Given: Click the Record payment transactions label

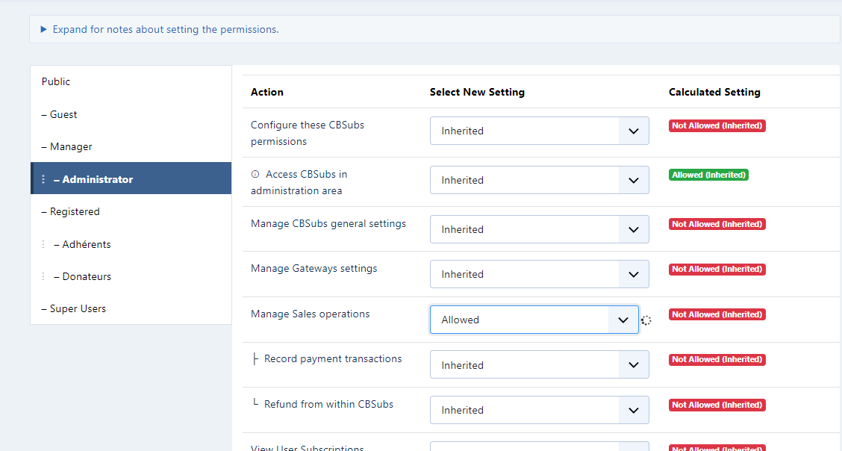Looking at the screenshot, I should [x=333, y=358].
